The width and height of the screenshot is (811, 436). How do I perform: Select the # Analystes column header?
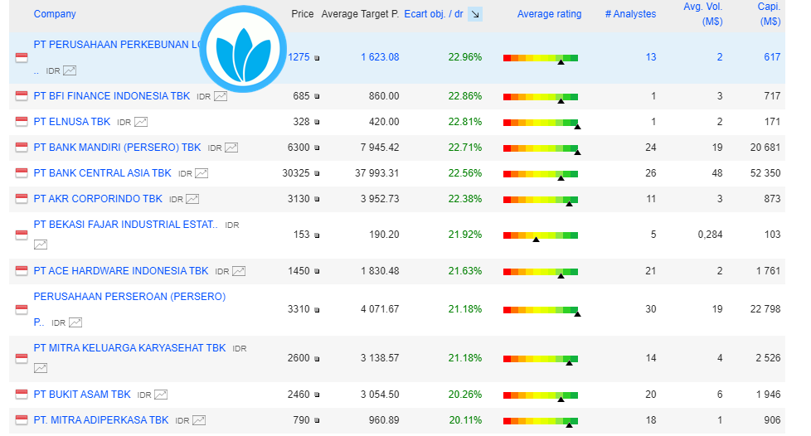click(x=630, y=14)
